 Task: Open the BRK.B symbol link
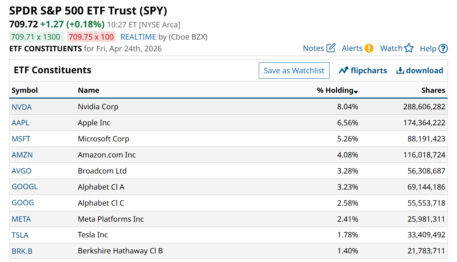[x=22, y=251]
